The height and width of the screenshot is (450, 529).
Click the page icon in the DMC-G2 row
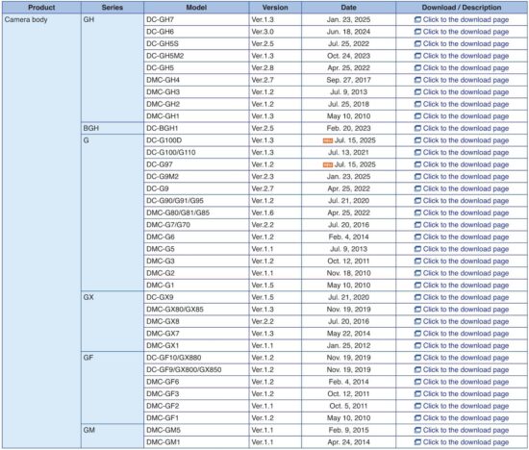pyautogui.click(x=417, y=273)
